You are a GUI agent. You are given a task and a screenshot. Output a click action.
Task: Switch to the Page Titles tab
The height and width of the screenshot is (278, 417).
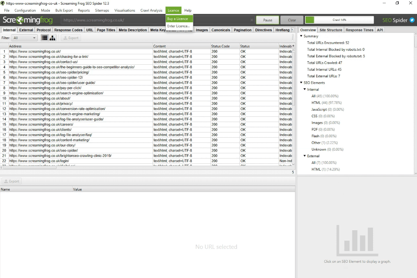(106, 30)
